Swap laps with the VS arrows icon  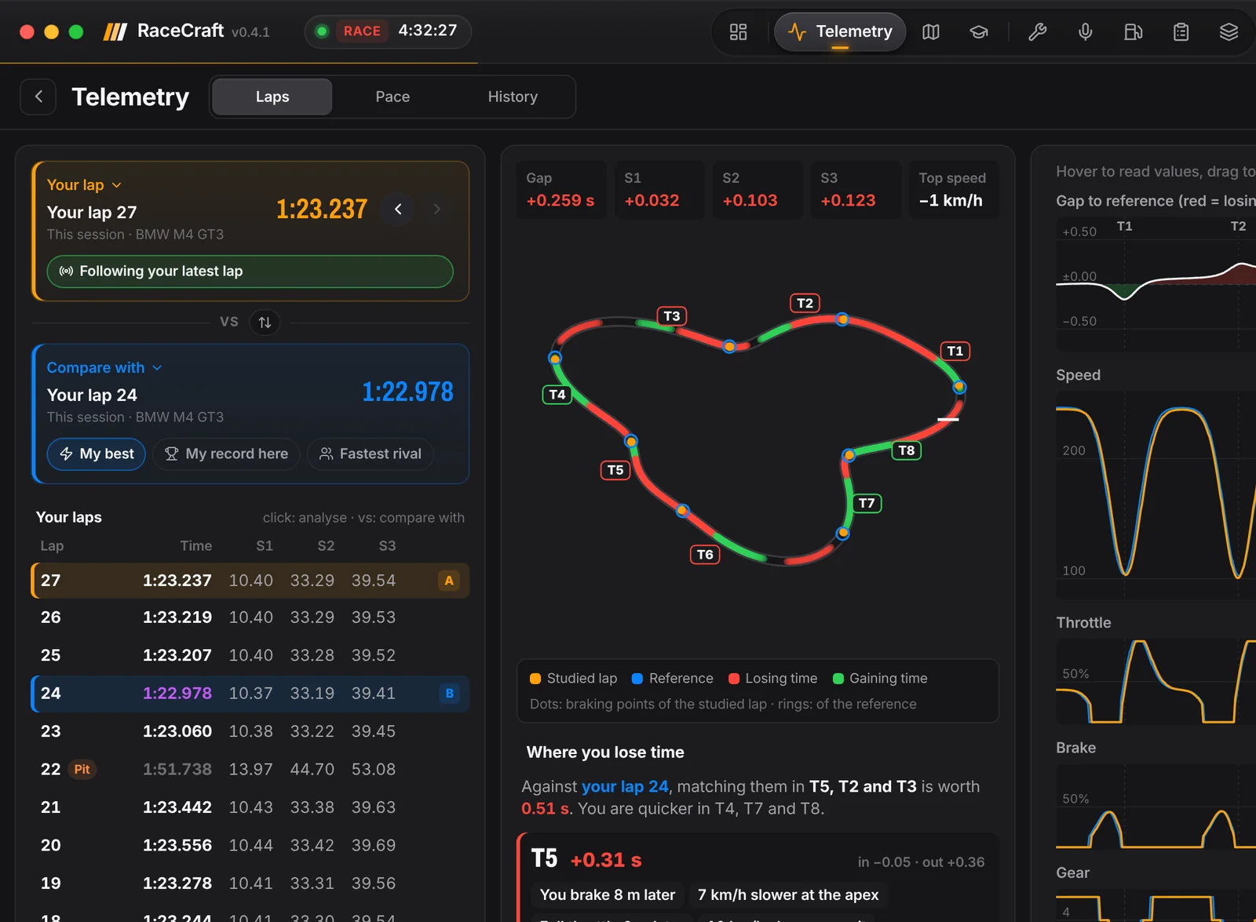pyautogui.click(x=265, y=322)
